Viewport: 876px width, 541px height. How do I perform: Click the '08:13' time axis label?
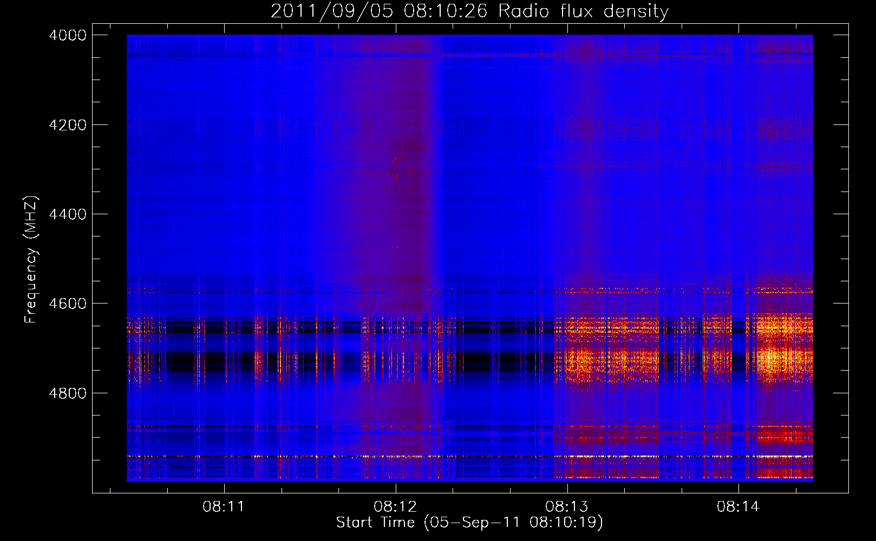pos(567,507)
